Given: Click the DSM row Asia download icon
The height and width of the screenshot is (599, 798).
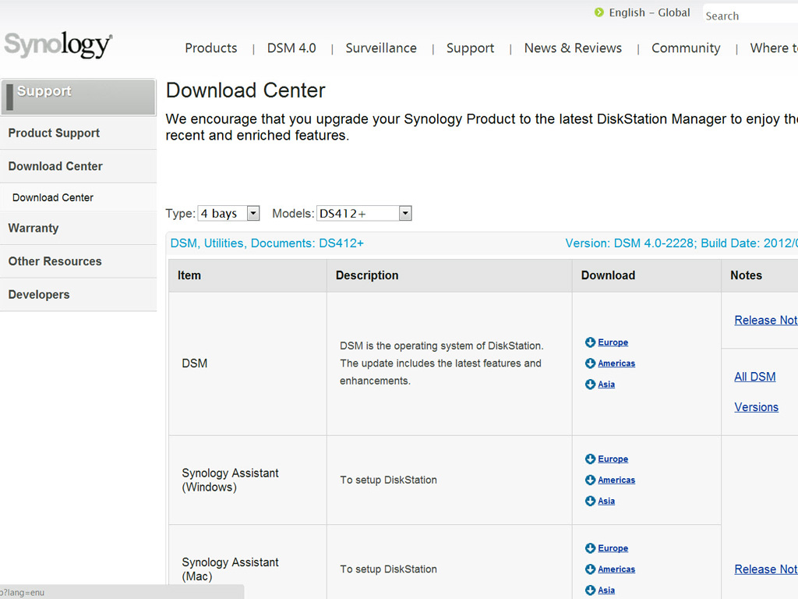Looking at the screenshot, I should click(x=591, y=384).
